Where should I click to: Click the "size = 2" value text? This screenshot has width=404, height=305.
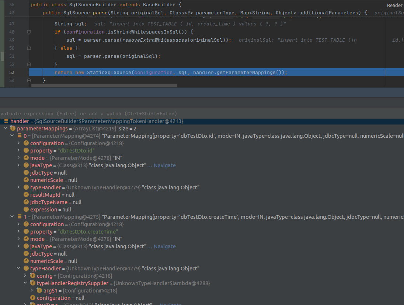click(x=128, y=129)
